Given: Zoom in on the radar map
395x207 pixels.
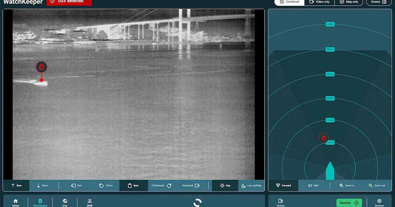Looking at the screenshot, I should [x=347, y=185].
